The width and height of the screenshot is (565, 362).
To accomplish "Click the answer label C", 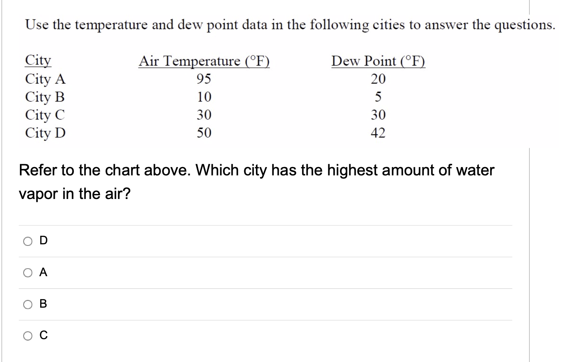I will click(43, 335).
